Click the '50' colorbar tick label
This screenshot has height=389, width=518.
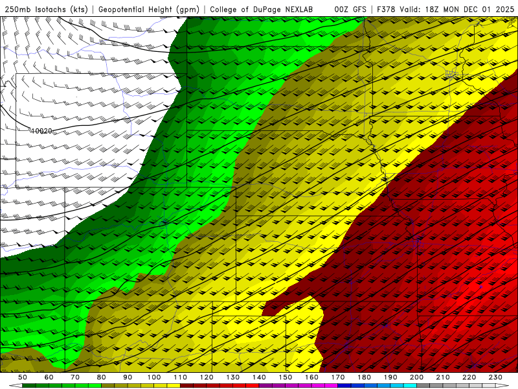[23, 377]
